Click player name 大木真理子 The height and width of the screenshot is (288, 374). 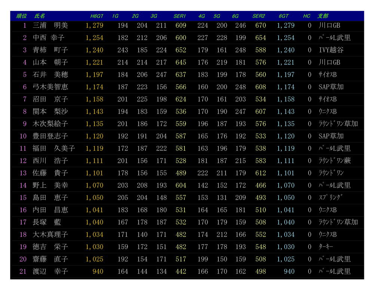(50, 235)
